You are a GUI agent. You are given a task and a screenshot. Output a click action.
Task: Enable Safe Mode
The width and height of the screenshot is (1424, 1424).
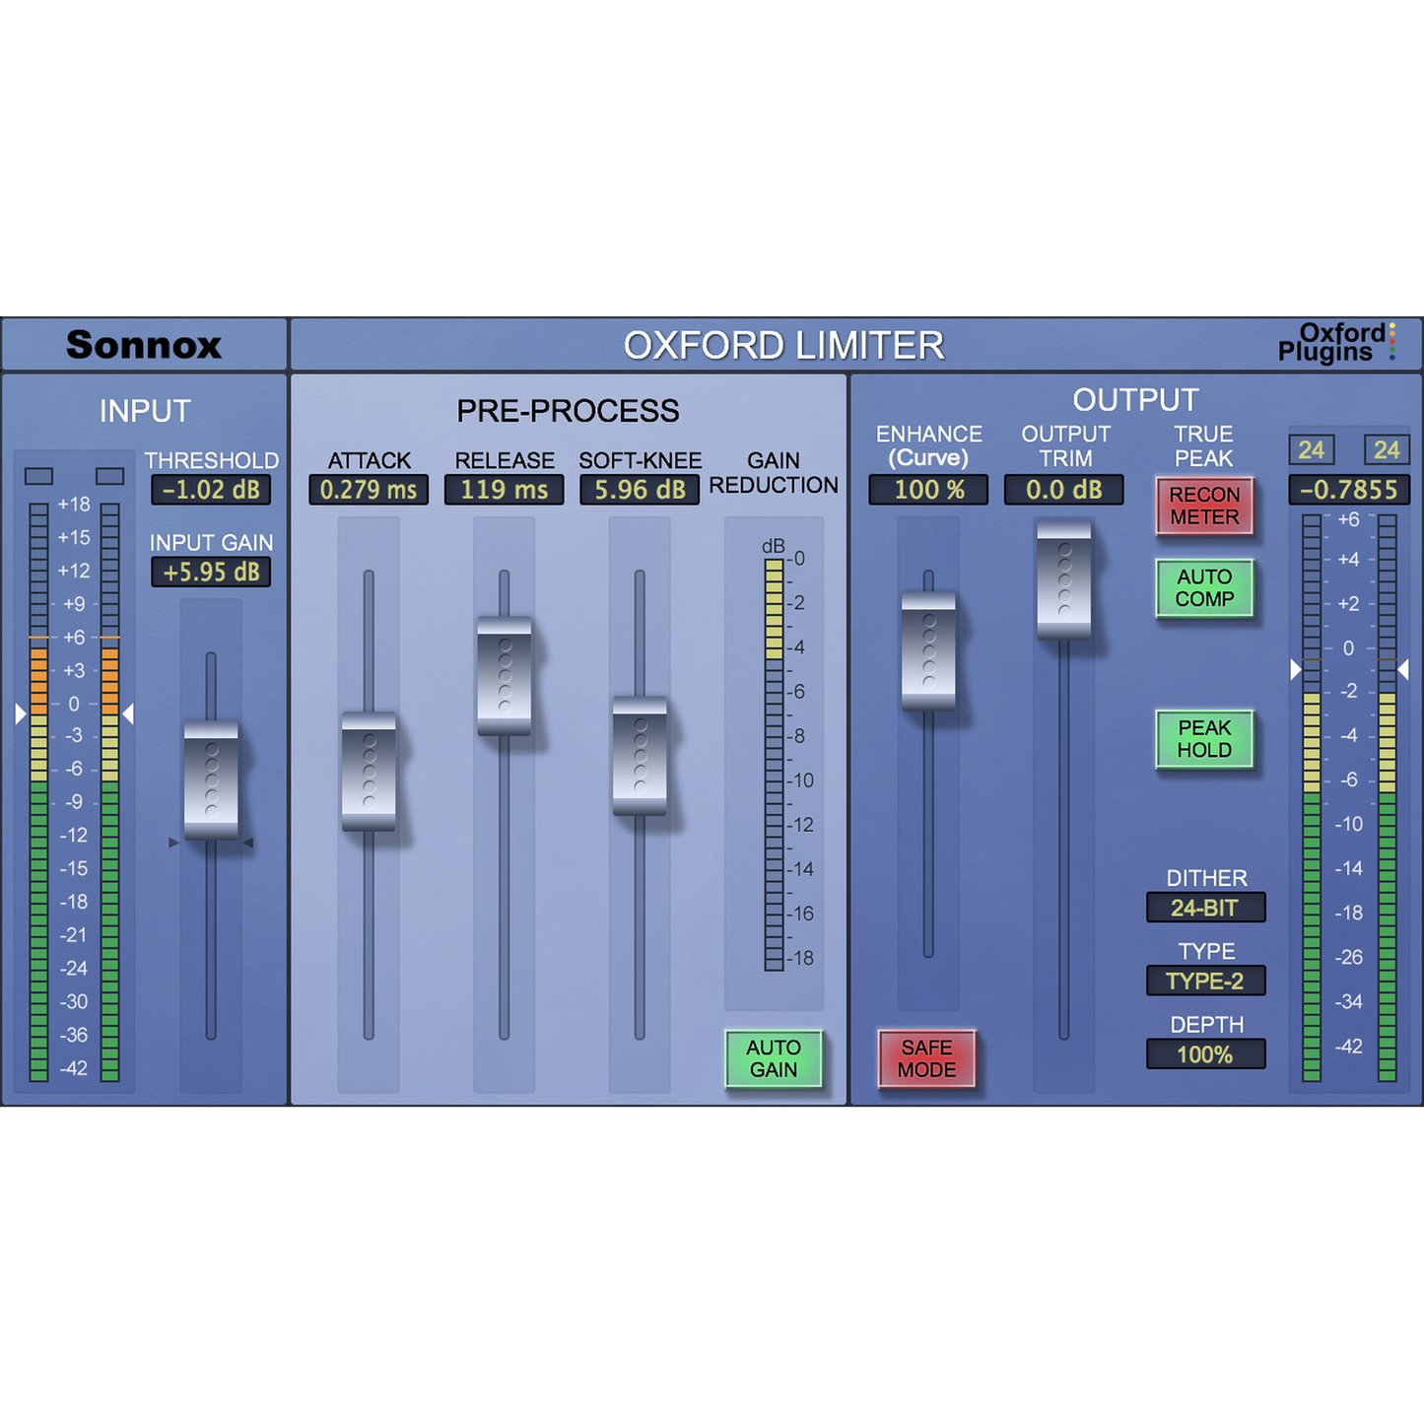click(x=926, y=1058)
